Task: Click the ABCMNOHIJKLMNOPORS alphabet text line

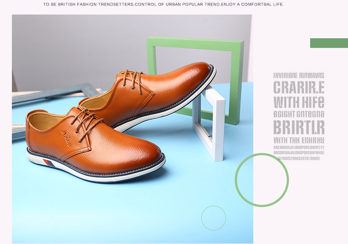Action: (x=299, y=147)
